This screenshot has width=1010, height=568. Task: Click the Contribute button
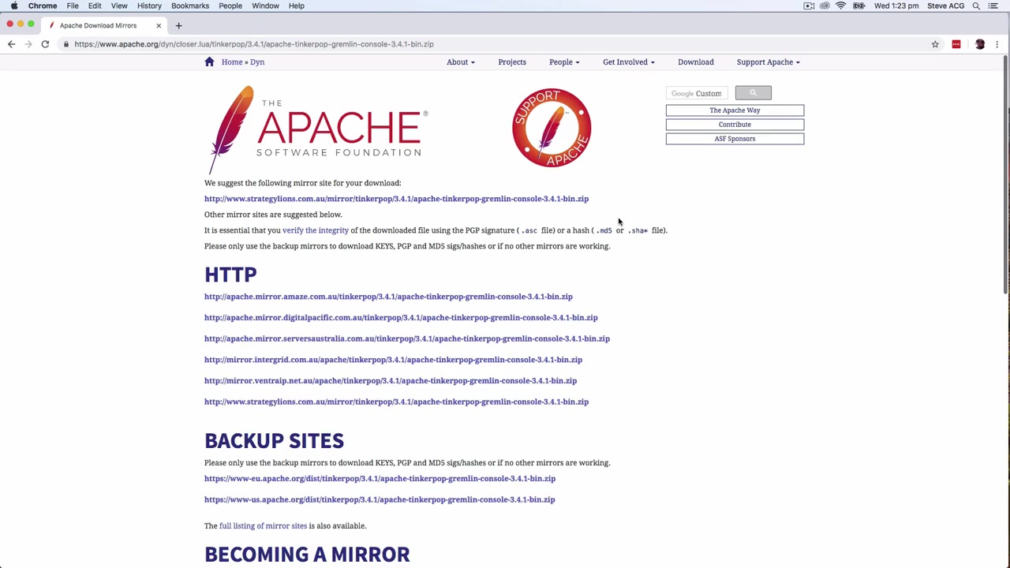tap(735, 125)
